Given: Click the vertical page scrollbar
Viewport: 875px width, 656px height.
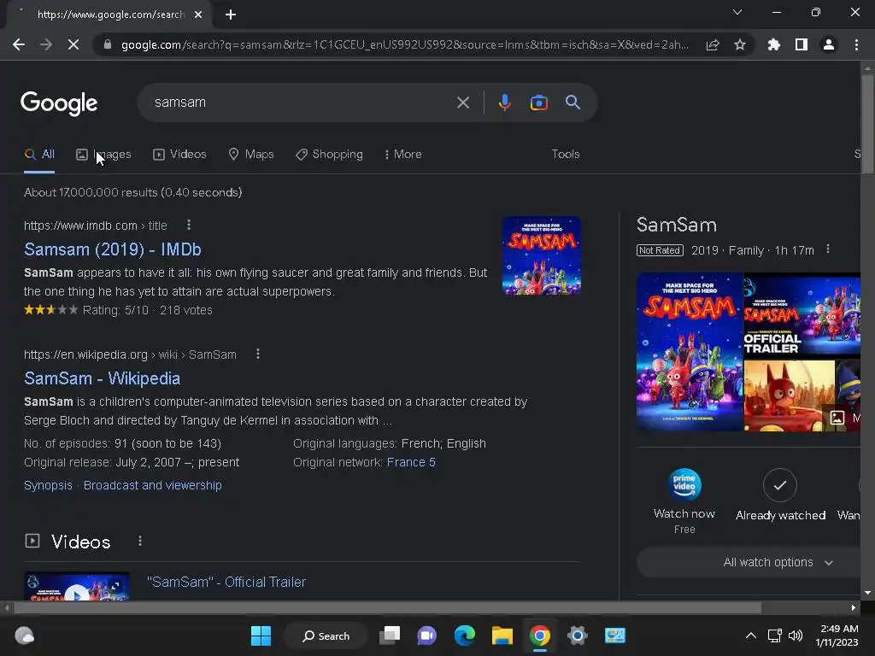Looking at the screenshot, I should coord(867,123).
